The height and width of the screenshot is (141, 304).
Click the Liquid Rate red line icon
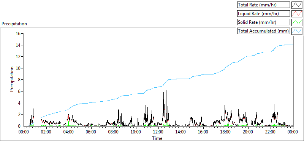(297, 14)
